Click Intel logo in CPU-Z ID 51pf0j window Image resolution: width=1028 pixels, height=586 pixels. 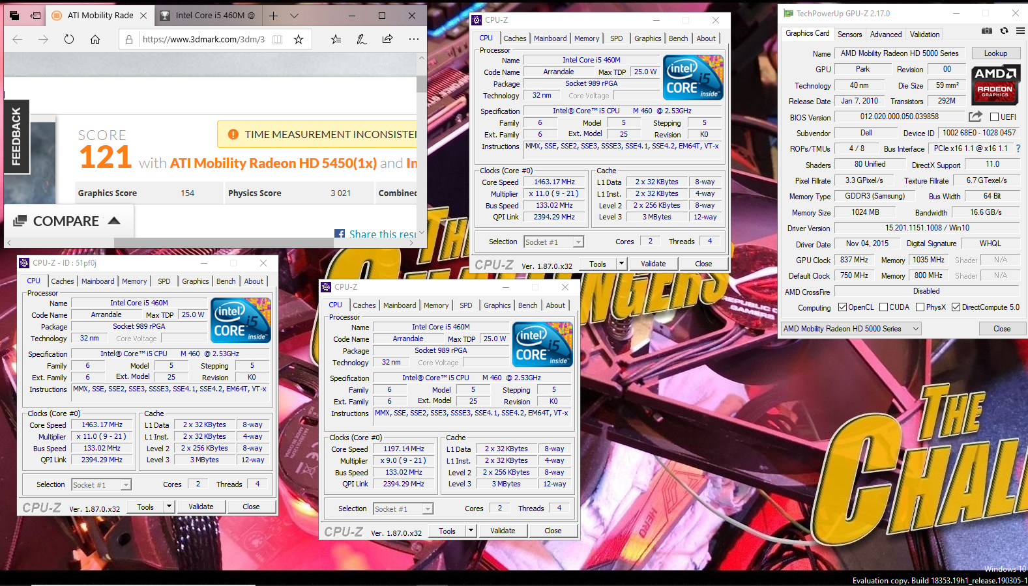(x=241, y=320)
